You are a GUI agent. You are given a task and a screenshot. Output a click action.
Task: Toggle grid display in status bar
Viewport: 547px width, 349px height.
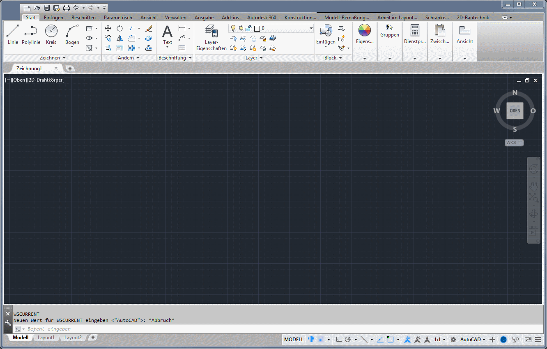[x=311, y=340]
